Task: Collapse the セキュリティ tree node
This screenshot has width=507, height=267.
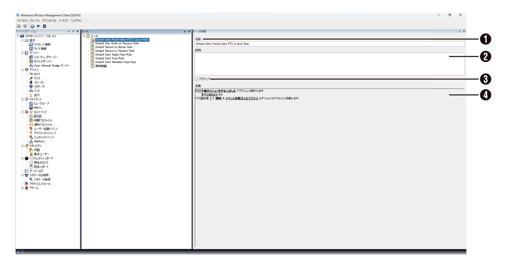Action: (x=23, y=146)
